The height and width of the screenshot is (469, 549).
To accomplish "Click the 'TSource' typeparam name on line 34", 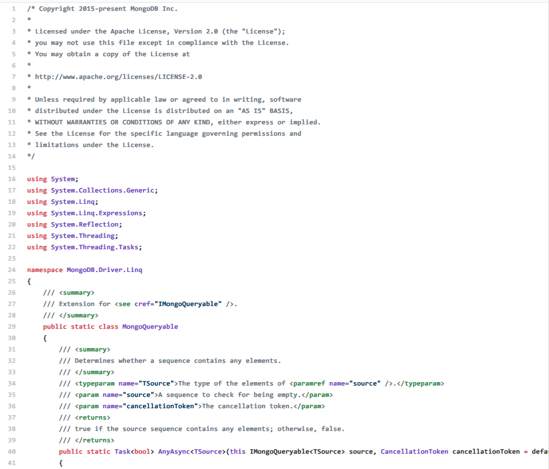I will (157, 383).
